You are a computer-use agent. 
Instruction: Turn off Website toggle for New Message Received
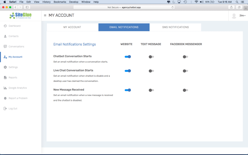tap(128, 90)
